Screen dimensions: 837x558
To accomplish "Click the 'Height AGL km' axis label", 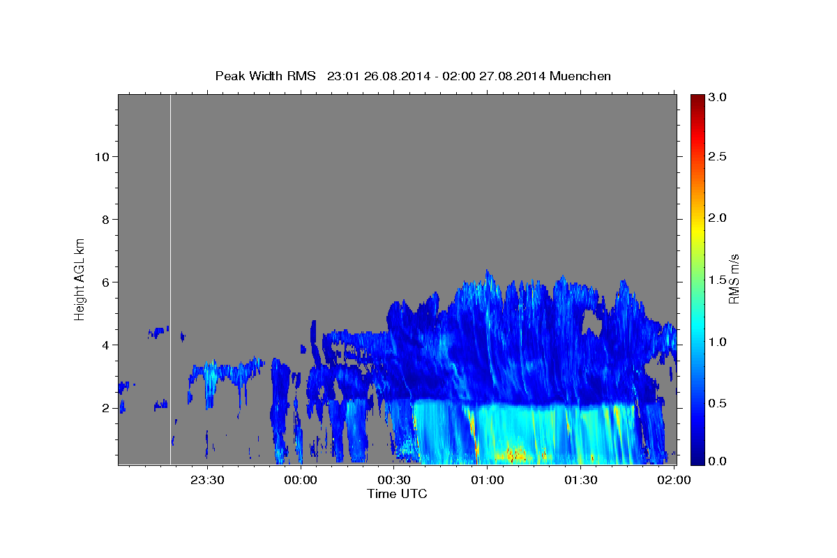I will tap(80, 278).
